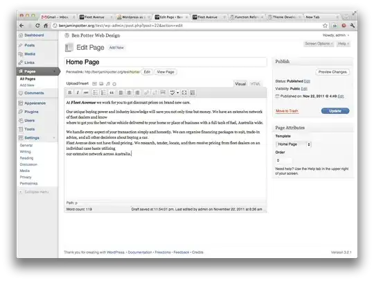
Task: Open the spellcheck language dropdown arrow
Action: click(x=178, y=93)
